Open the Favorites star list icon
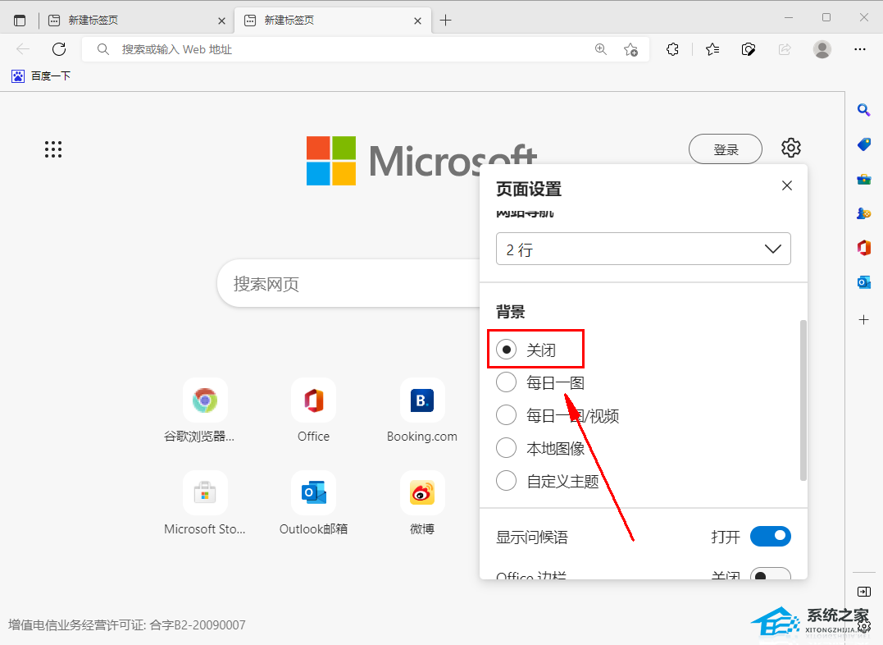The height and width of the screenshot is (645, 883). (x=712, y=49)
